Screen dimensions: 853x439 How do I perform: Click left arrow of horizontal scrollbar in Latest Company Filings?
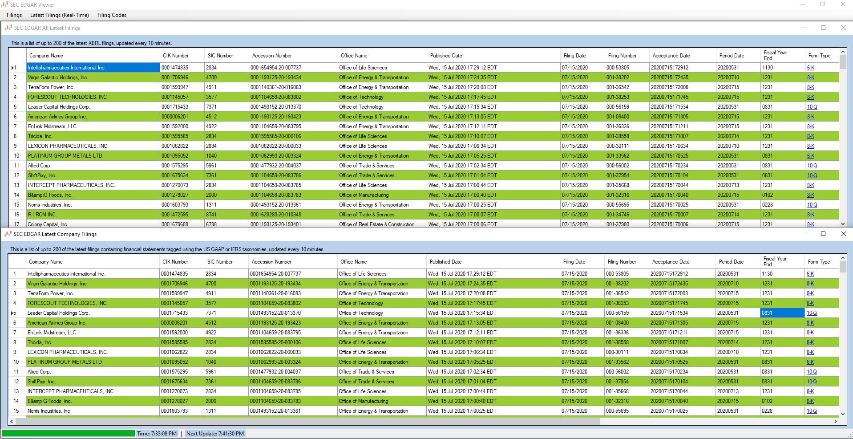click(x=12, y=421)
